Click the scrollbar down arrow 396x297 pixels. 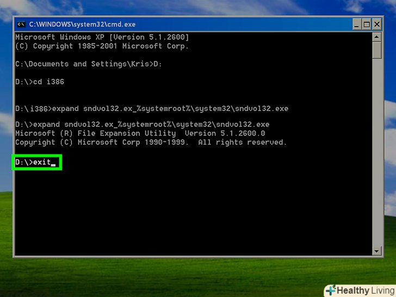click(x=376, y=251)
